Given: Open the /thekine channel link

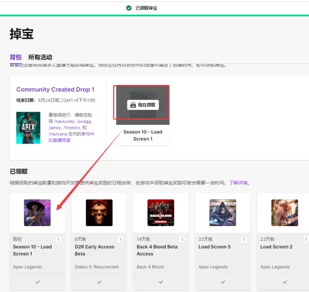Looking at the screenshot, I should pyautogui.click(x=72, y=128).
